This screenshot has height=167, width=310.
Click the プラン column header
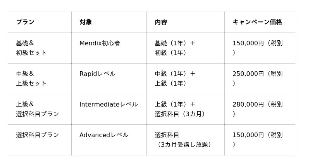(x=40, y=22)
